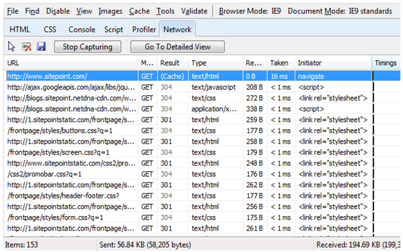
Task: Open the Disable menu
Action: point(58,11)
